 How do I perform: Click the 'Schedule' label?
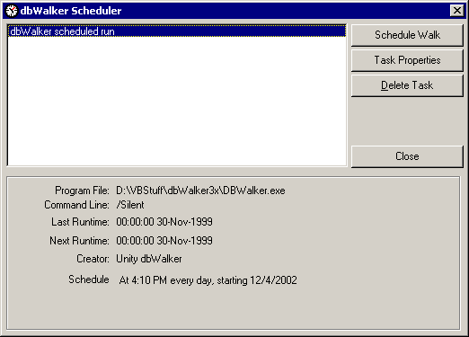(x=89, y=279)
